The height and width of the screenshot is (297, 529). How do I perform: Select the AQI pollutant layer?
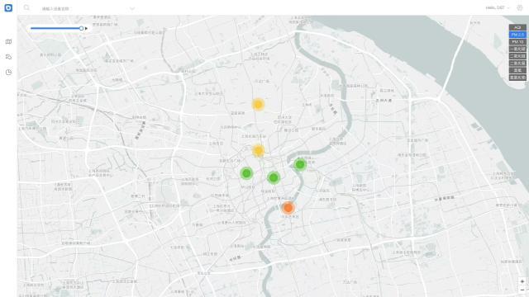(517, 27)
